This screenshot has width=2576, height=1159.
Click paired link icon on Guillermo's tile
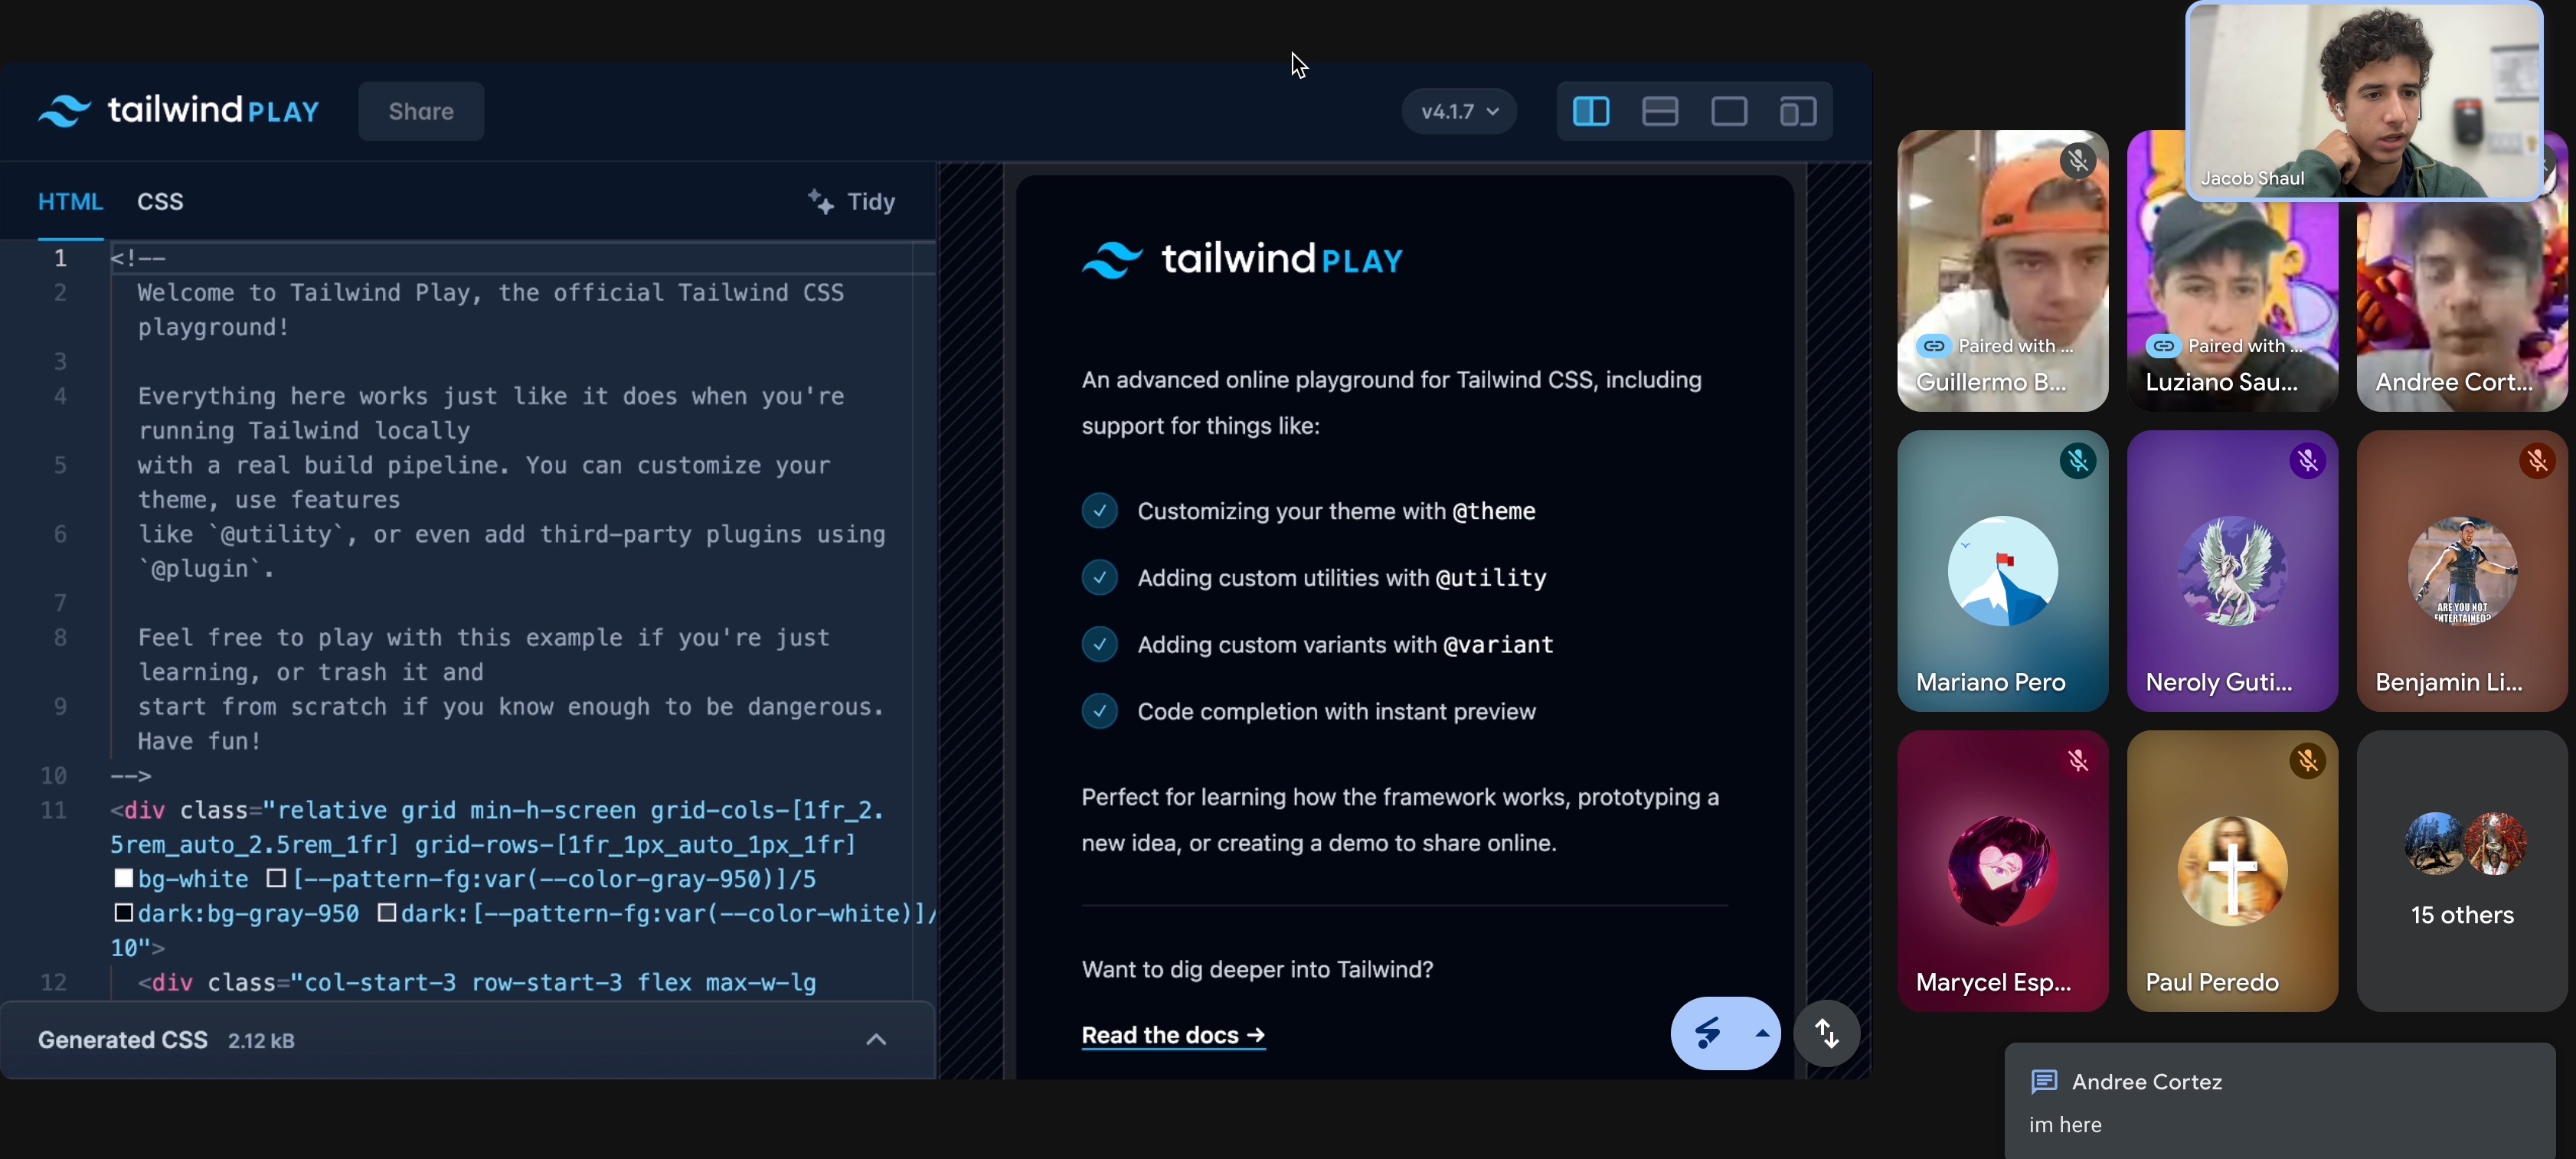point(1934,345)
